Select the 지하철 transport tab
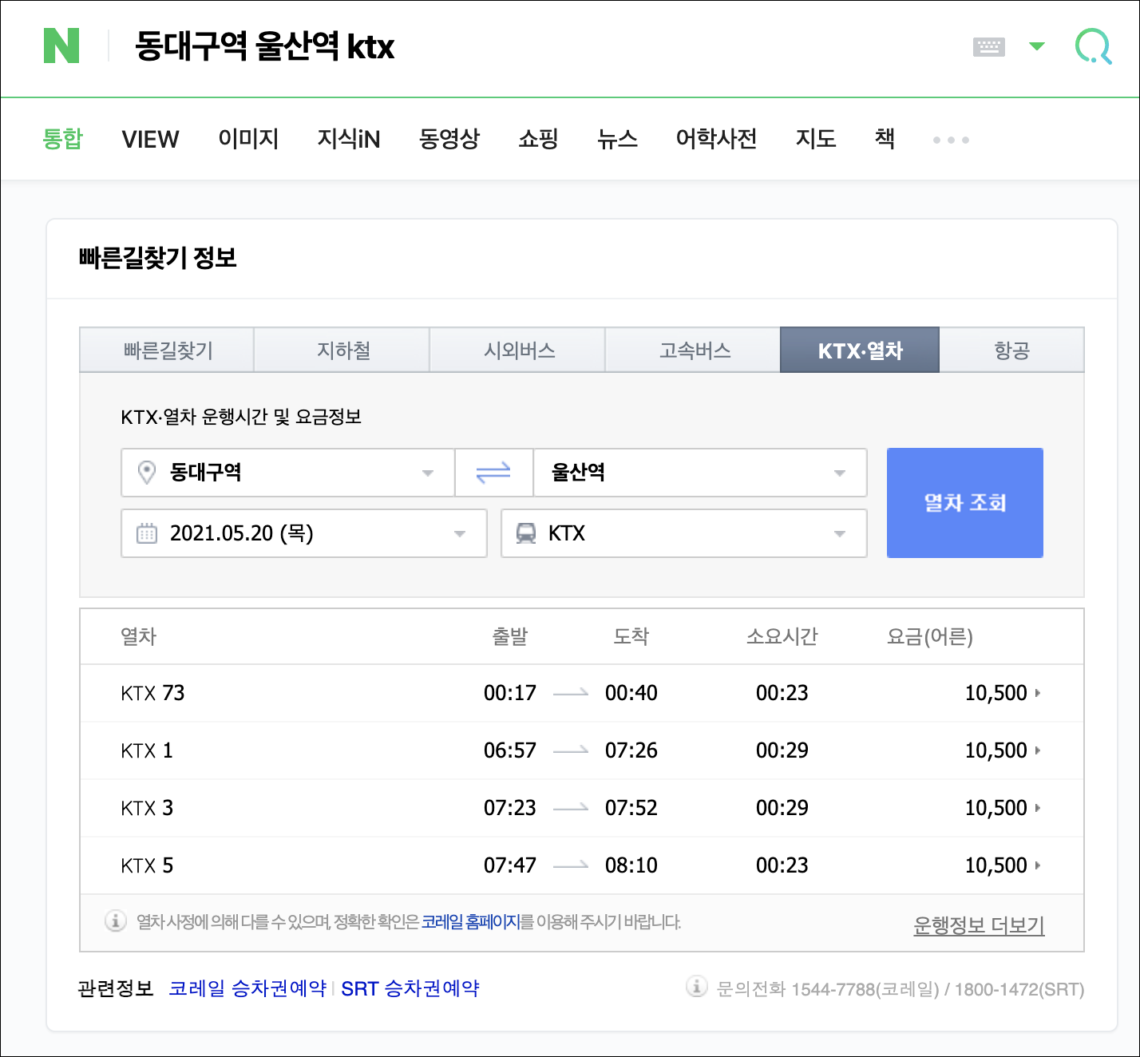 [342, 350]
